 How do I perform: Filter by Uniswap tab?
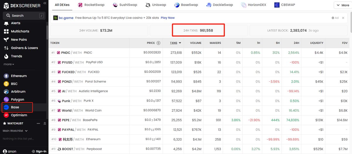155,5
